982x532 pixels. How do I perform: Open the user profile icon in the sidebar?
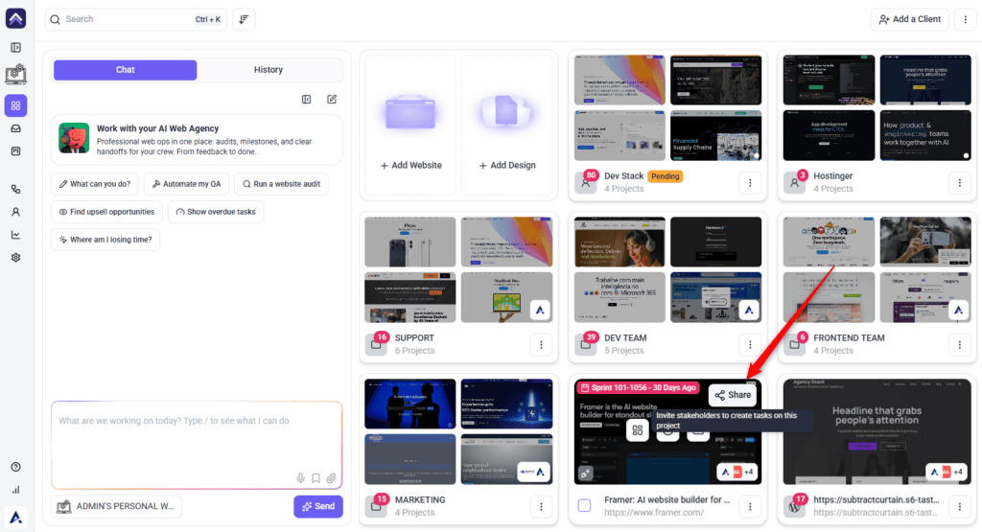[15, 212]
